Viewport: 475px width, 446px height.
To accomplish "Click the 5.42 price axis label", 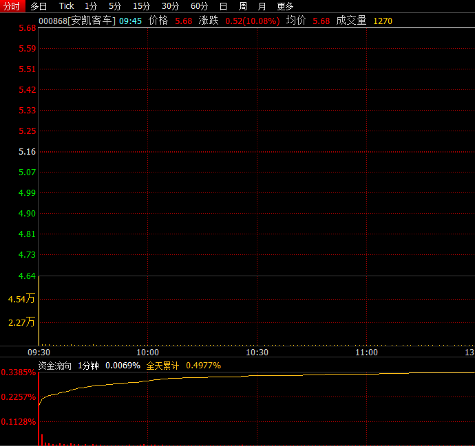I will [28, 89].
